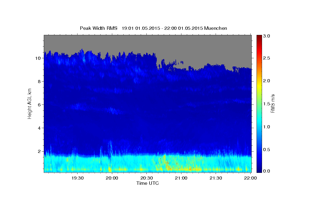
Task: Click the plot title 'Peak Width RMS'
Action: point(98,28)
